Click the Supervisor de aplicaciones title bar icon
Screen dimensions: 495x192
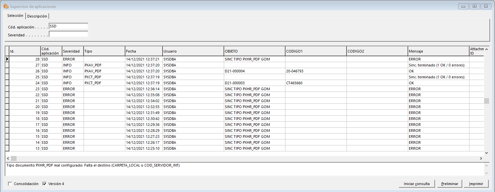[x=6, y=6]
